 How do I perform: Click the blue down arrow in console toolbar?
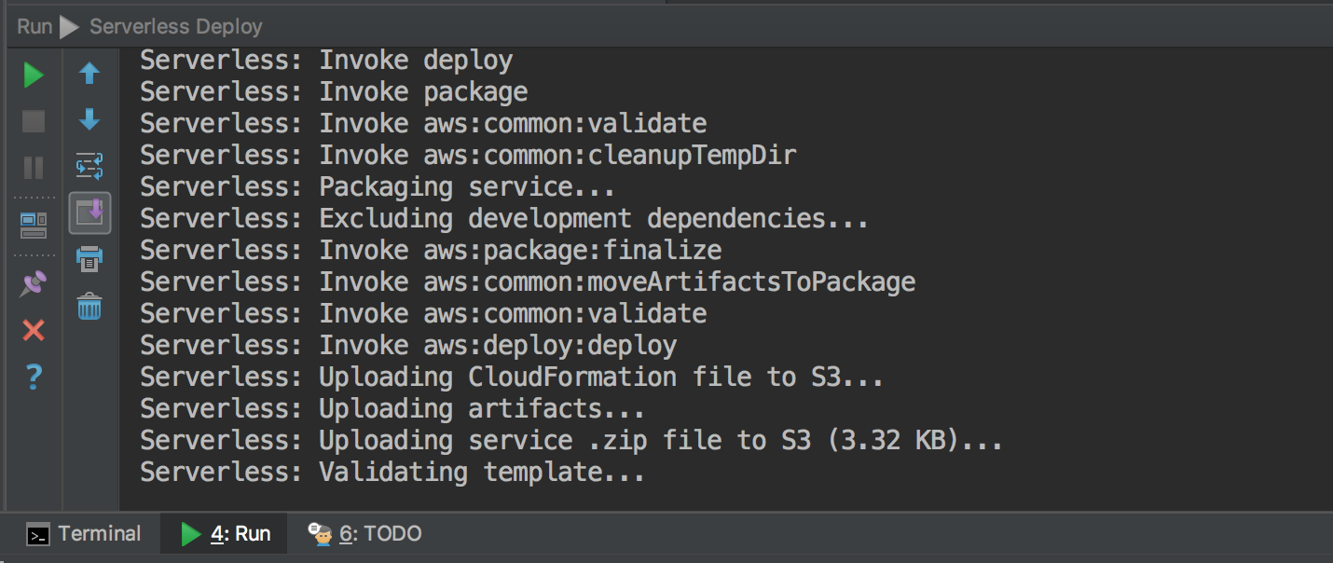click(x=89, y=119)
